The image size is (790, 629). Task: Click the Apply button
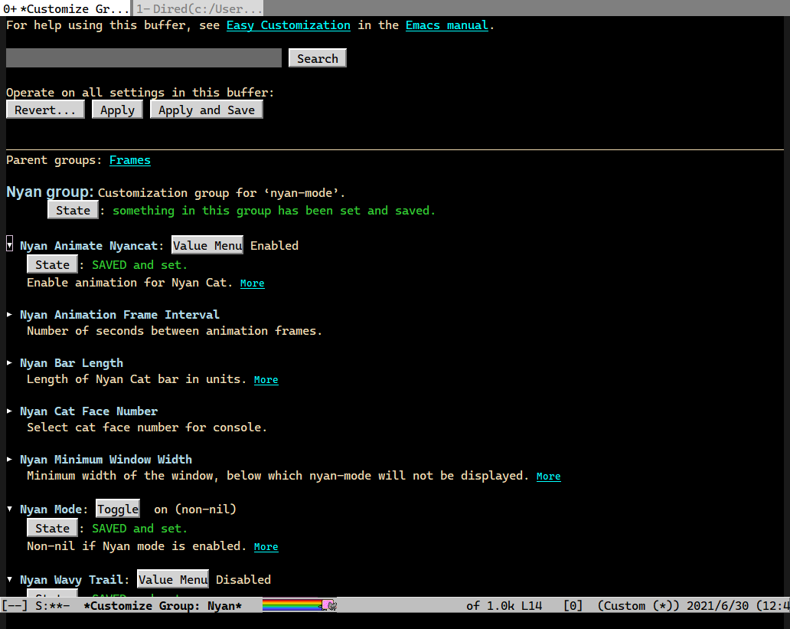[117, 110]
